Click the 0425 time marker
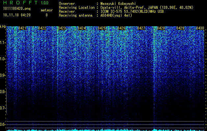 102,28
